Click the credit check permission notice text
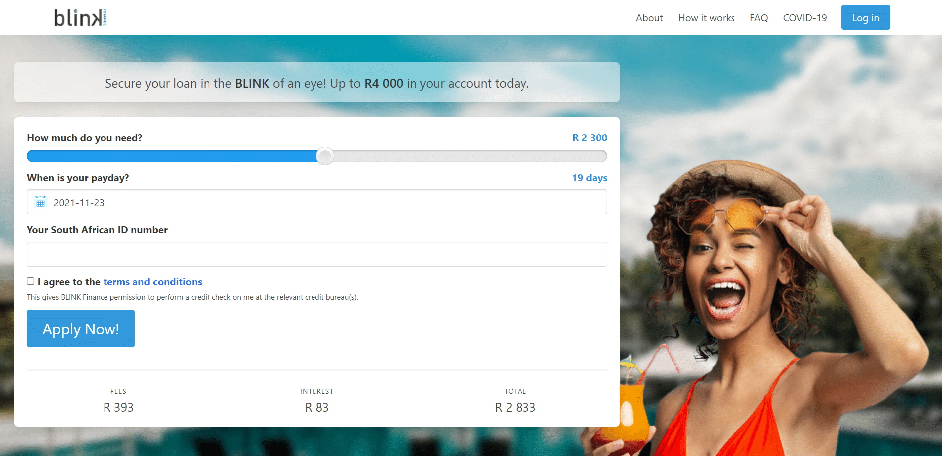Screen dimensions: 942x456 193,297
